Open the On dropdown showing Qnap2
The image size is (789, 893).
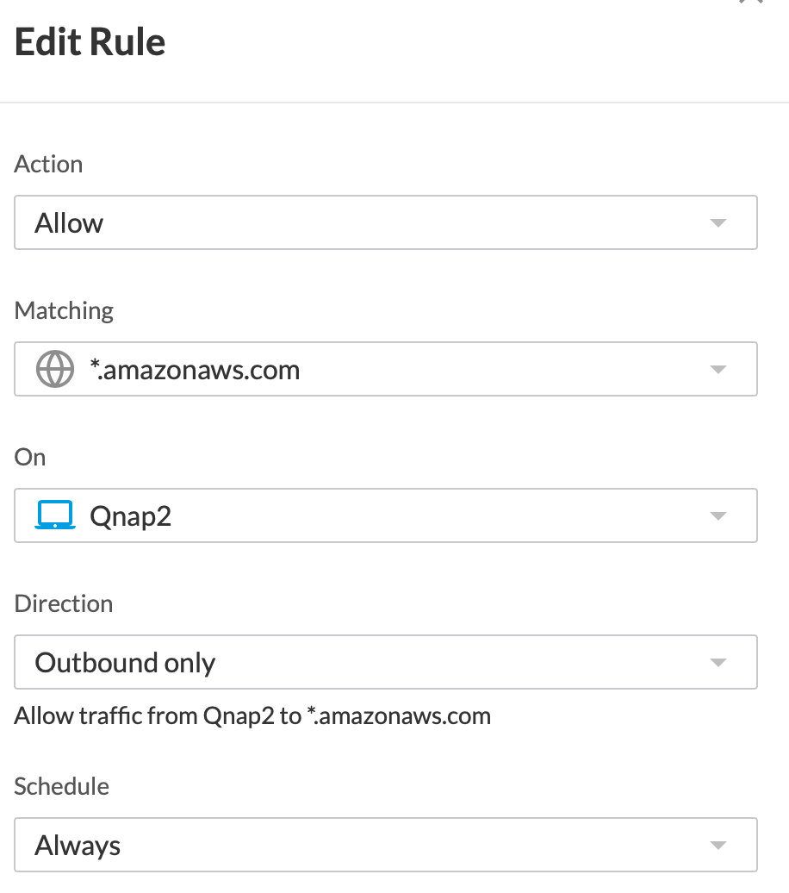385,516
